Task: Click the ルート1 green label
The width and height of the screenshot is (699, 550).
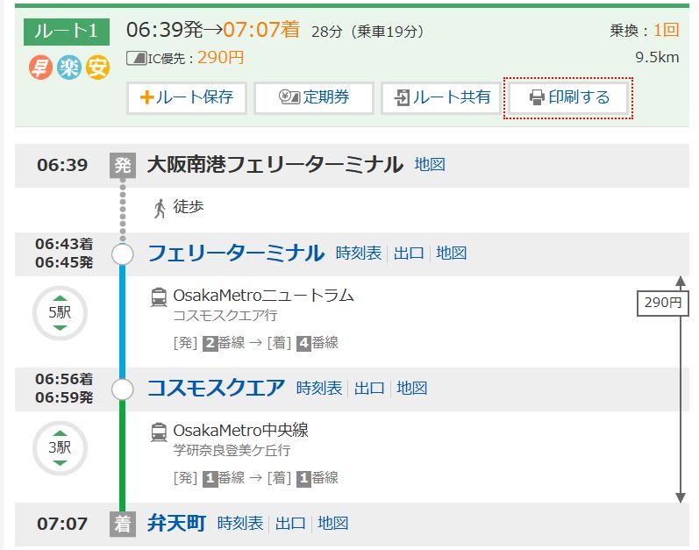Action: [67, 32]
